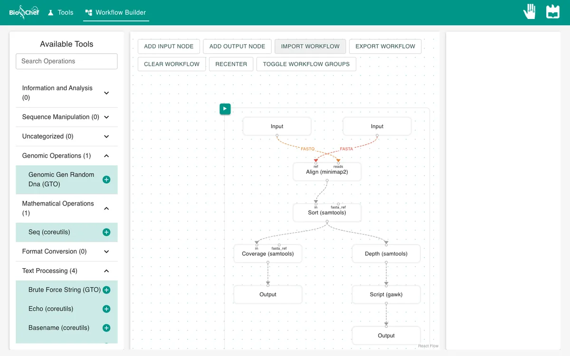Image resolution: width=570 pixels, height=356 pixels.
Task: Run the workflow with the play button
Action: coord(225,109)
